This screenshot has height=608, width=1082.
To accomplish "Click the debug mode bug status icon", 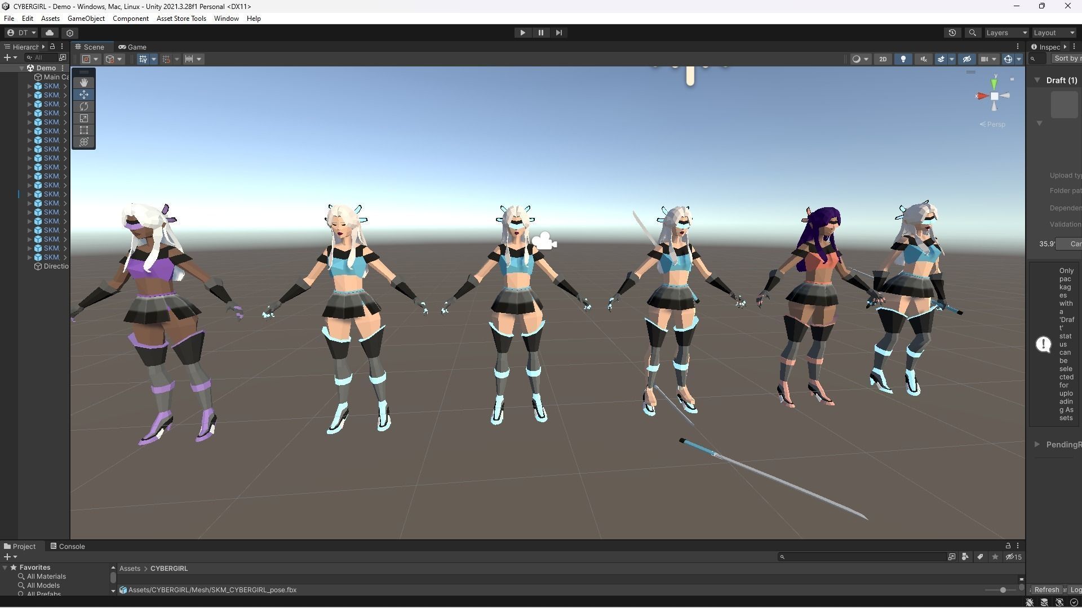I will click(x=1030, y=602).
